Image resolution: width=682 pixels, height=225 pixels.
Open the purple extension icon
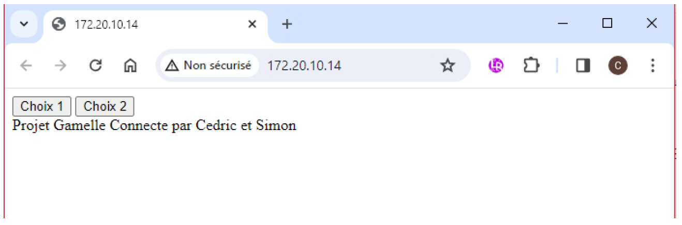496,66
